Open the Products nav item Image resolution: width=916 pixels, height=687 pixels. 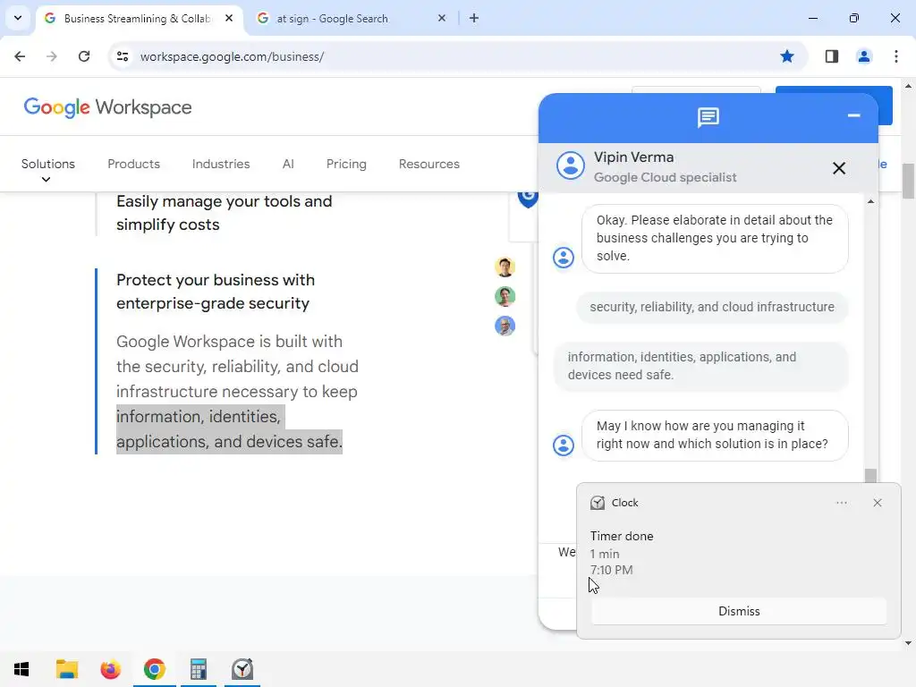134,165
